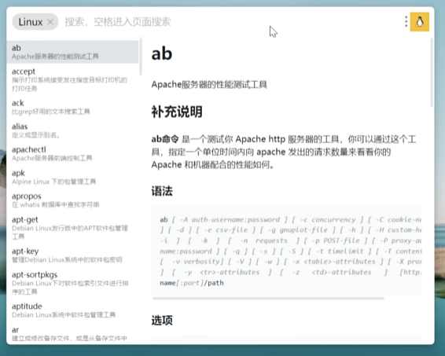The width and height of the screenshot is (445, 356).
Task: Click the syntax code block horizontal scrollbar
Action: pos(268,298)
